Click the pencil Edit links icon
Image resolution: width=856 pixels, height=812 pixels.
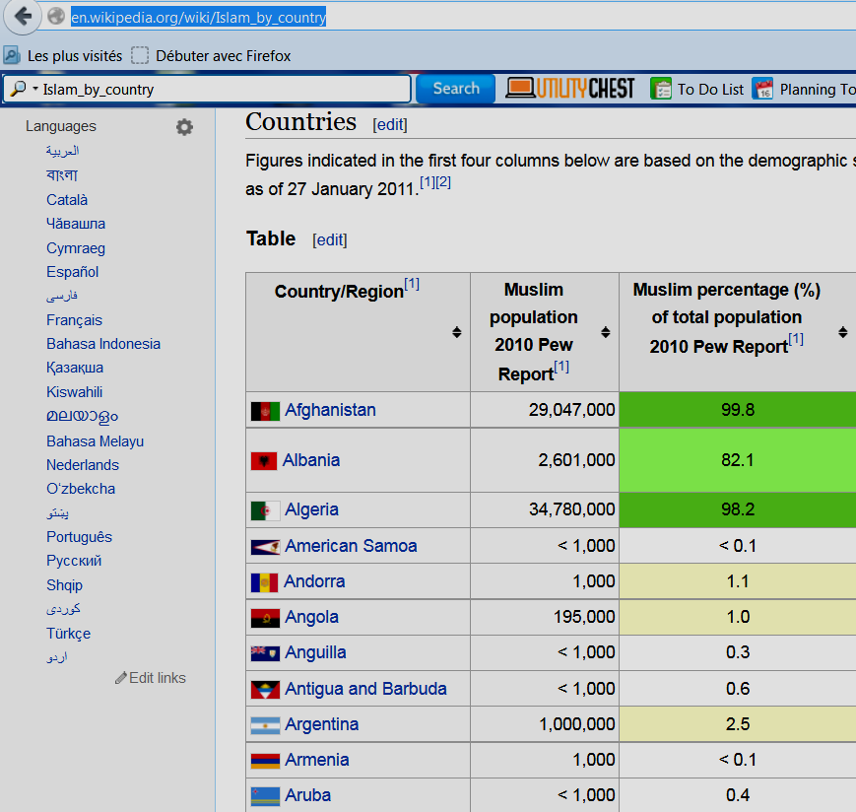click(121, 678)
